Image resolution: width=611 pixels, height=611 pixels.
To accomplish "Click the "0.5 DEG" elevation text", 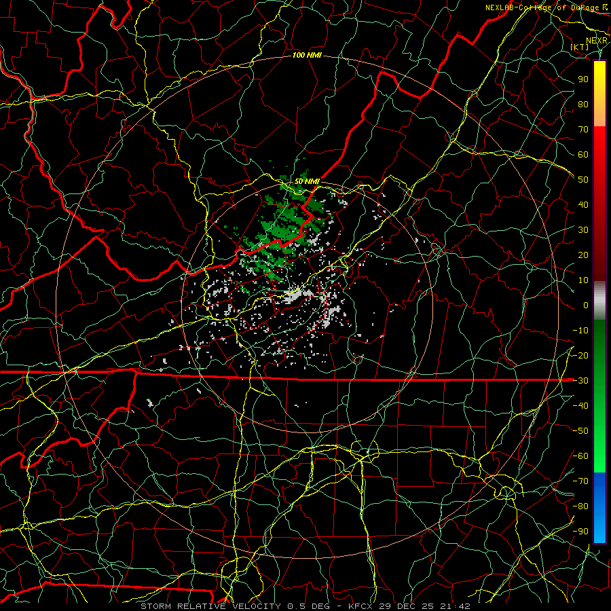I will tap(309, 606).
